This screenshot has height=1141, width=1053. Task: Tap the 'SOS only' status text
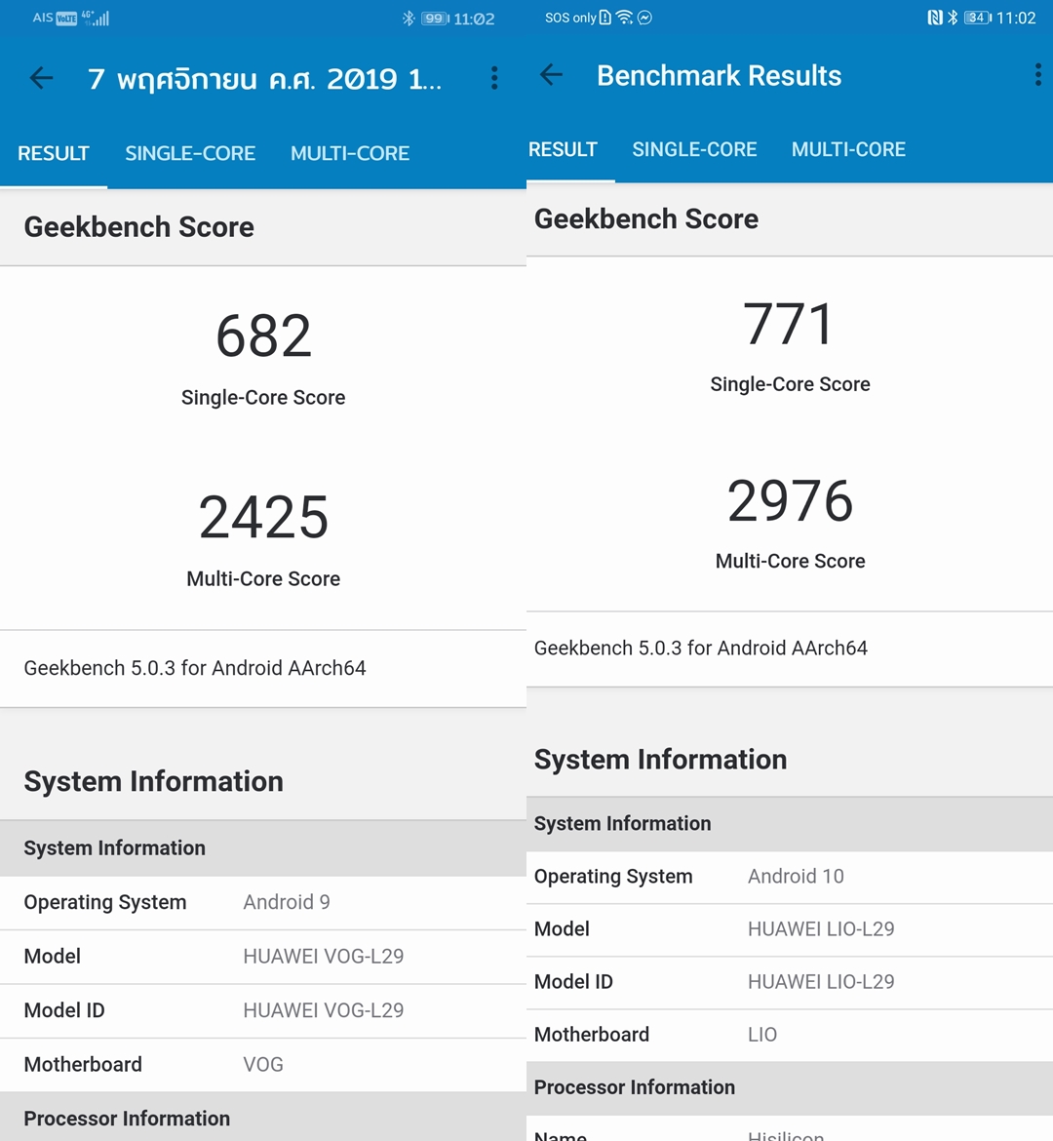[570, 18]
